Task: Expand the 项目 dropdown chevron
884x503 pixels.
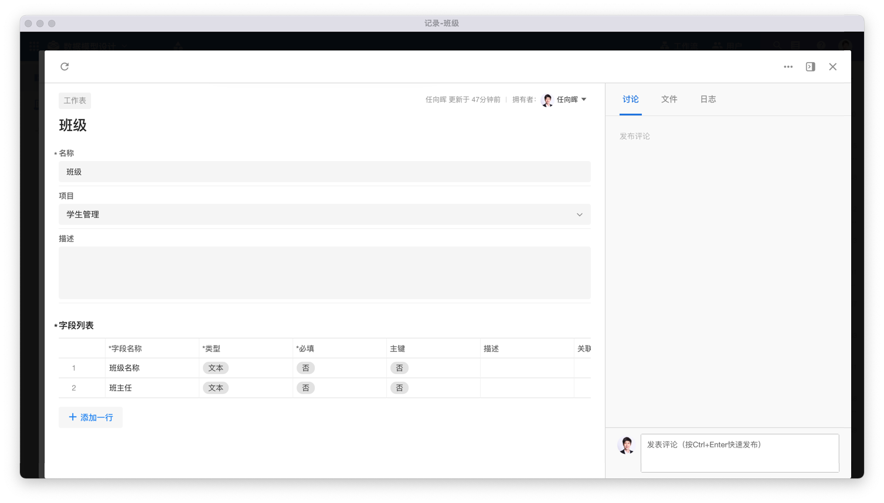Action: (x=579, y=215)
